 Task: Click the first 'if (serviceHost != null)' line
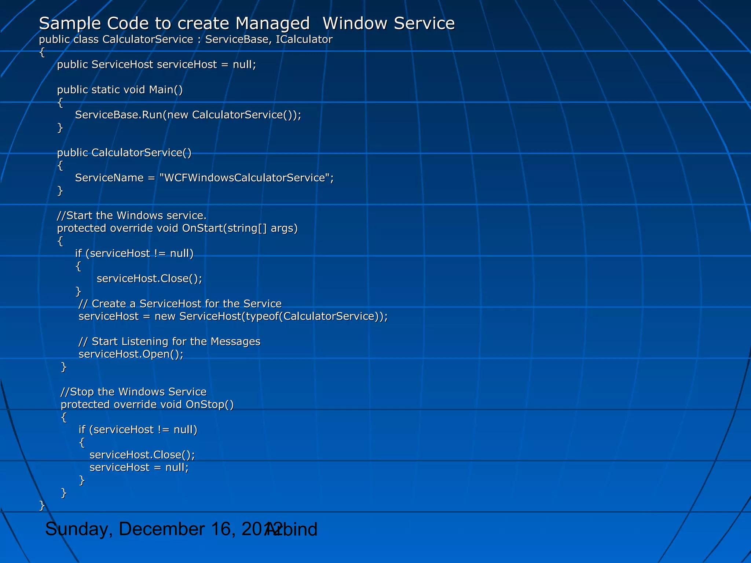pos(134,254)
